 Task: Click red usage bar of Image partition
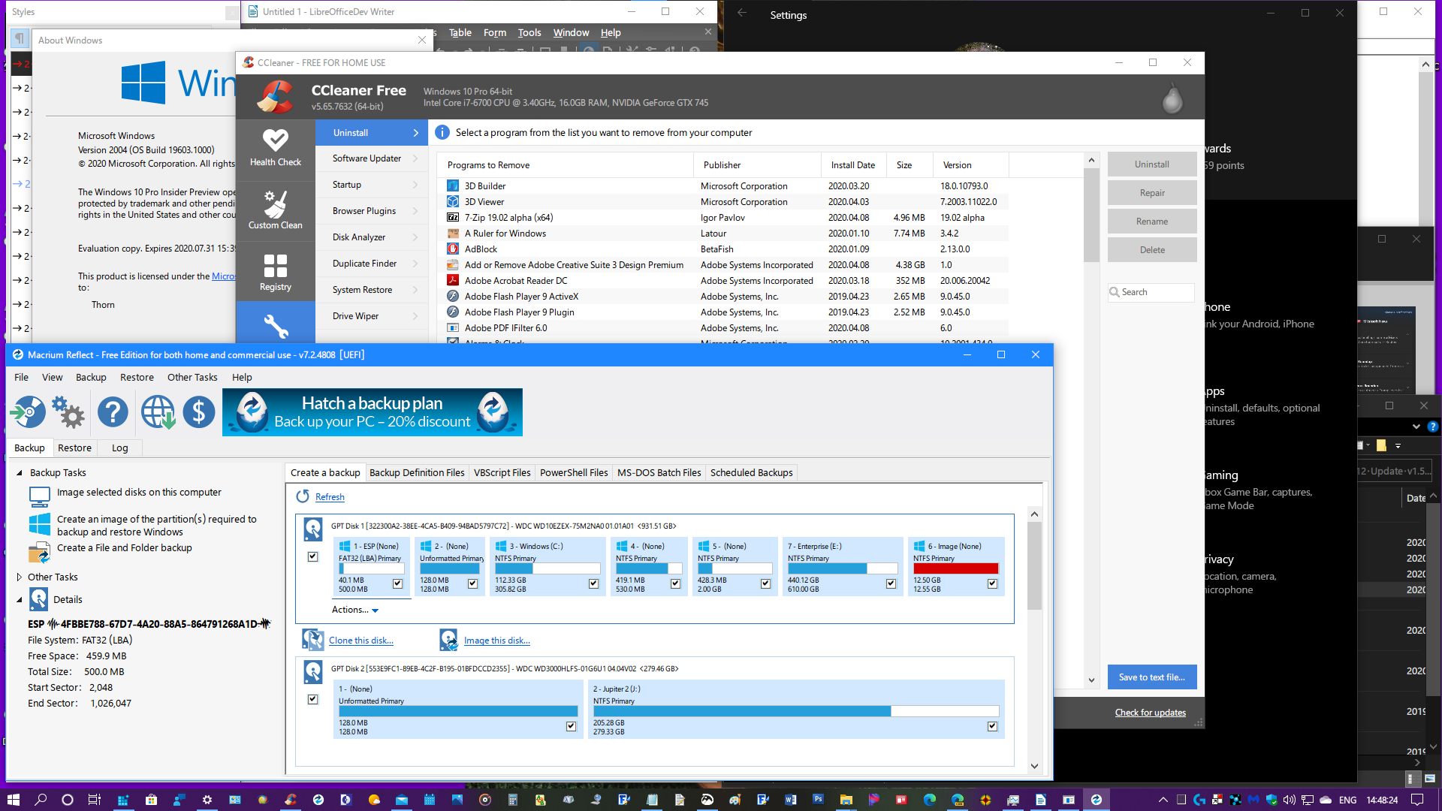pos(955,568)
